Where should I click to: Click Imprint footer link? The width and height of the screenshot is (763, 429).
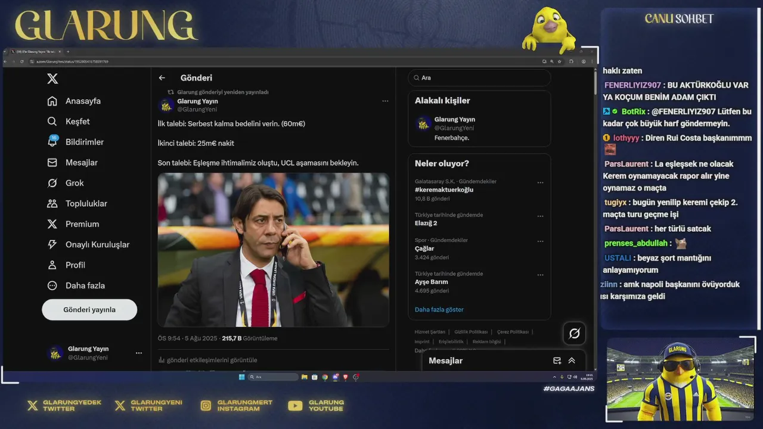(x=422, y=341)
